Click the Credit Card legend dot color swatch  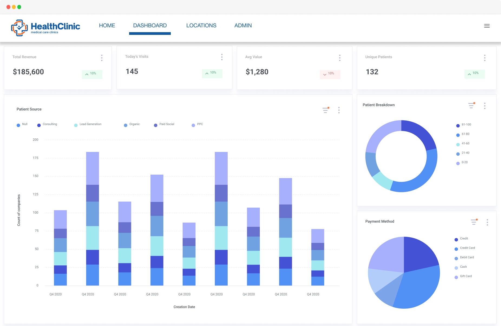coord(456,248)
